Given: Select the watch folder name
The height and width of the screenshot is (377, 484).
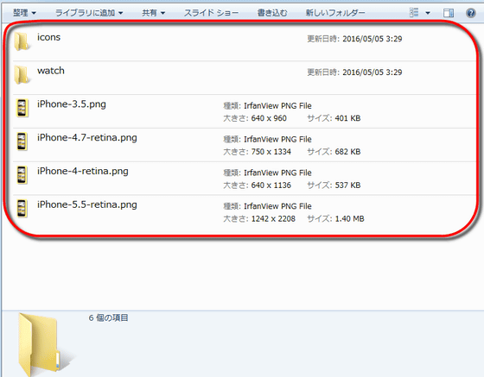Looking at the screenshot, I should point(51,71).
